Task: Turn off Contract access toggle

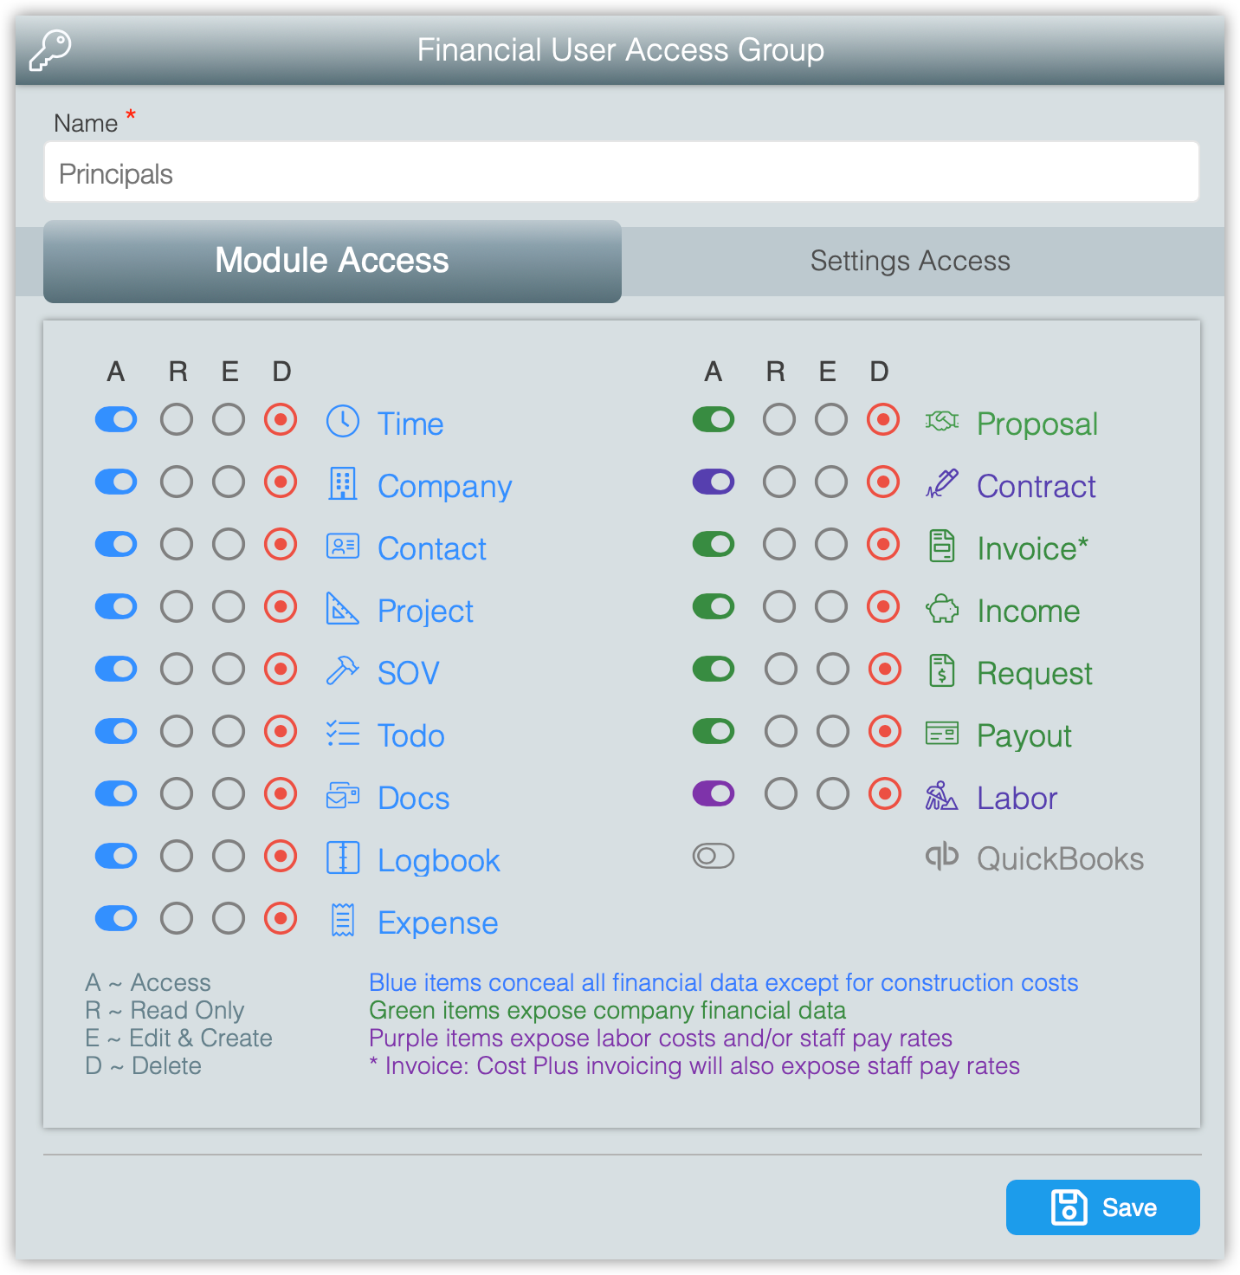Action: 714,482
